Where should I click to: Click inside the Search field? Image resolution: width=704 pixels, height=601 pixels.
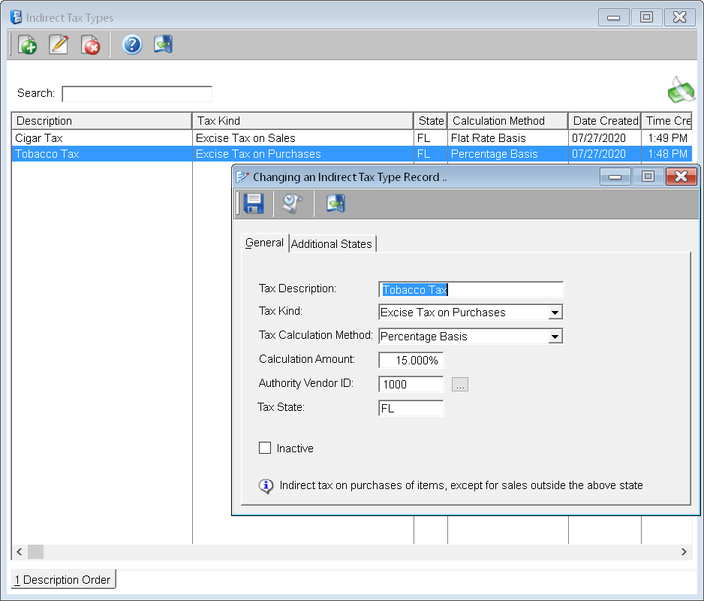pos(137,93)
